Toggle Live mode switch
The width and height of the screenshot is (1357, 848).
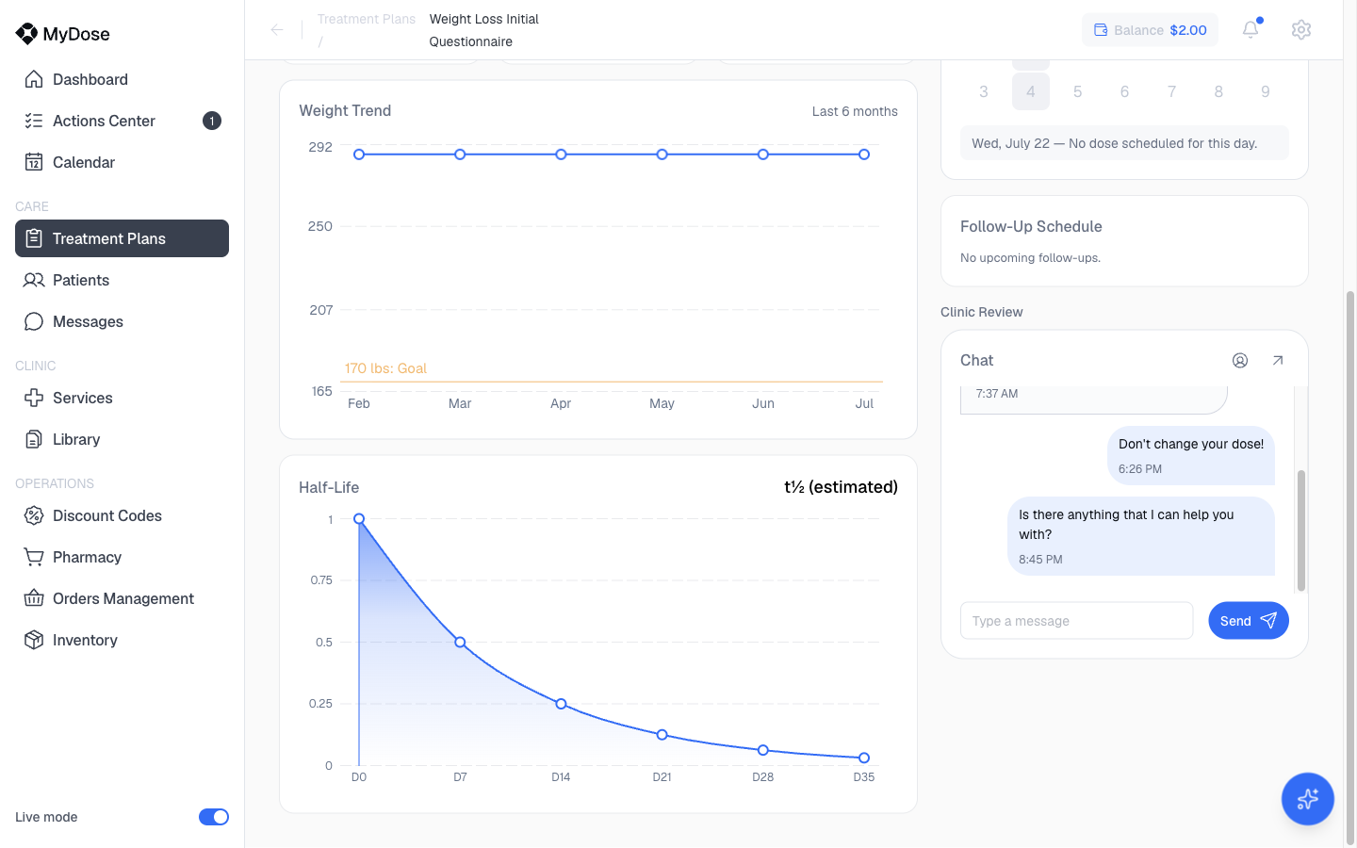point(214,817)
